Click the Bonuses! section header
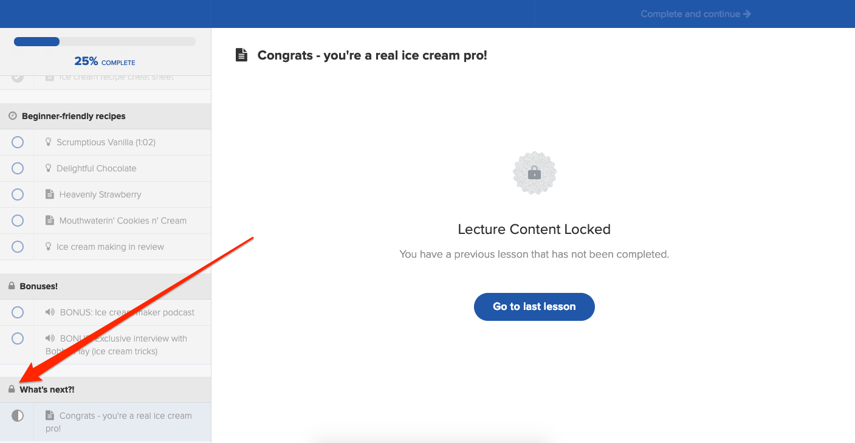This screenshot has width=855, height=443. click(105, 286)
